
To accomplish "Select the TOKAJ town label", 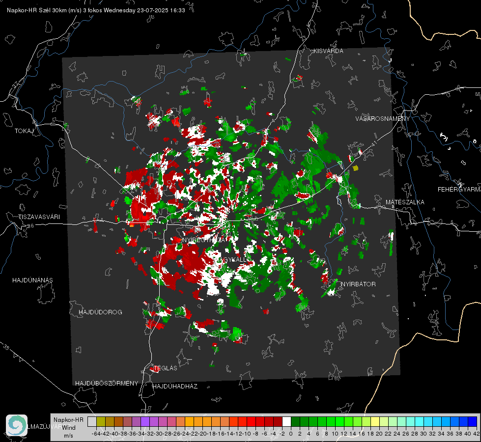I will (25, 131).
